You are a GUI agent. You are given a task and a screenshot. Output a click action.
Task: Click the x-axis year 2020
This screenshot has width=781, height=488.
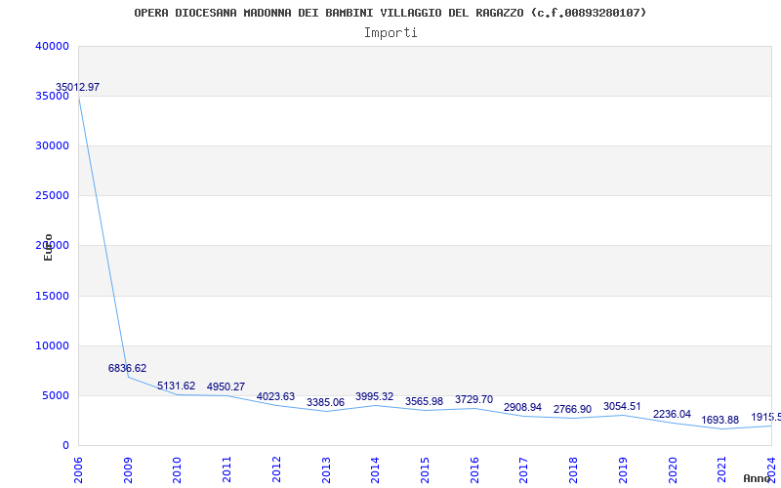673,470
